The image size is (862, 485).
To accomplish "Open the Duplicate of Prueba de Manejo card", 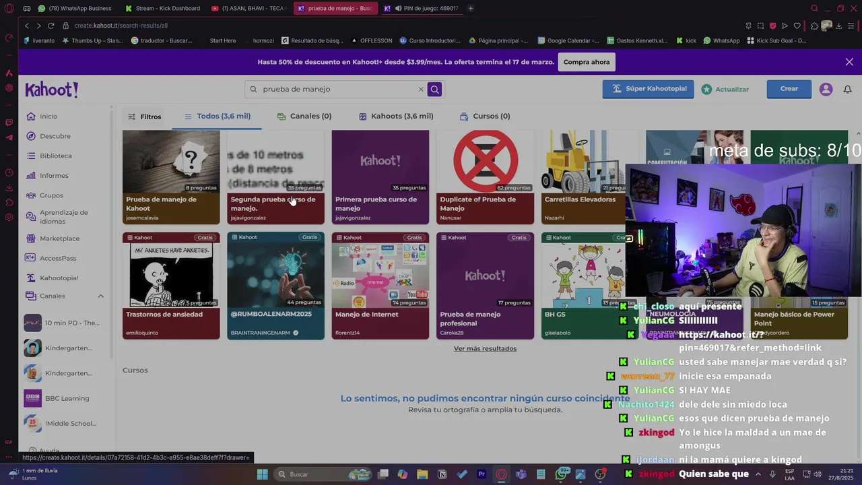I will coord(485,177).
